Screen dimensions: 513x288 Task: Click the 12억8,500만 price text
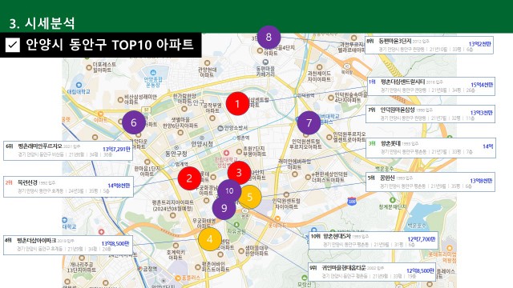click(420, 270)
